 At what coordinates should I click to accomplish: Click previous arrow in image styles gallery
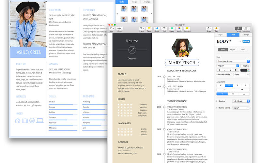[x=117, y=14]
